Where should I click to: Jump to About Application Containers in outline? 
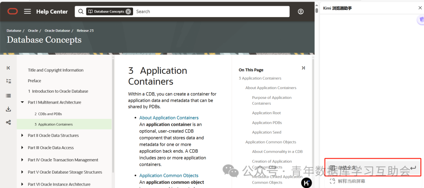pyautogui.click(x=270, y=88)
